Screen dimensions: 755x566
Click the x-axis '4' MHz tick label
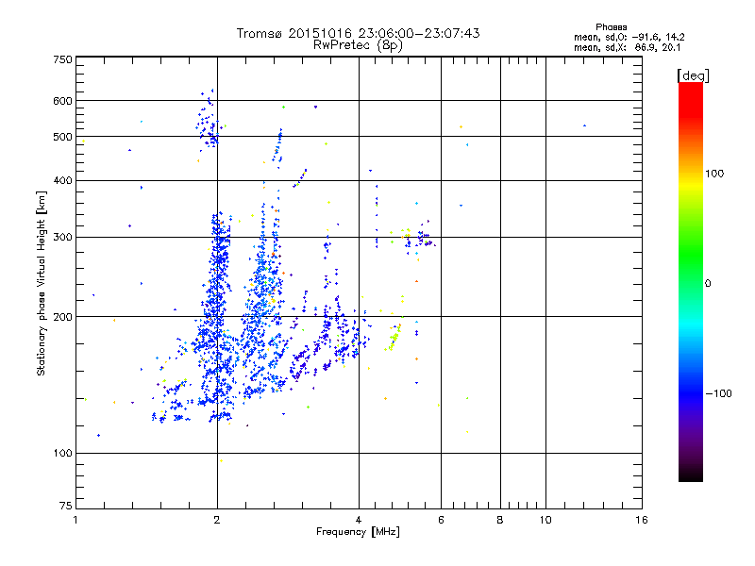[x=359, y=520]
